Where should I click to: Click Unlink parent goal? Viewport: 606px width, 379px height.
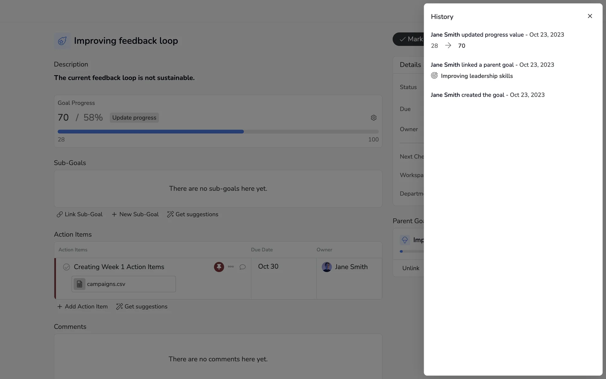click(411, 268)
